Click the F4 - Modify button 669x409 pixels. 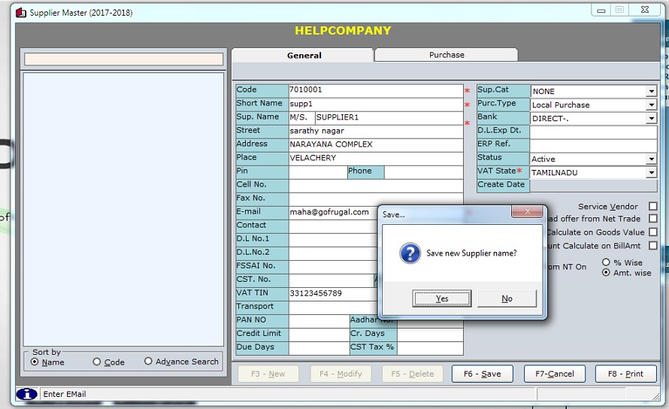(x=341, y=374)
